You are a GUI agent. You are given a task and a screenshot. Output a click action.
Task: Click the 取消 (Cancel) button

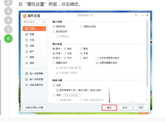[125, 108]
